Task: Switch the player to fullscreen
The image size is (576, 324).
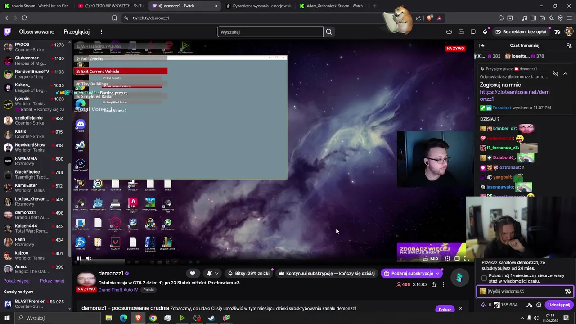Action: tap(467, 258)
